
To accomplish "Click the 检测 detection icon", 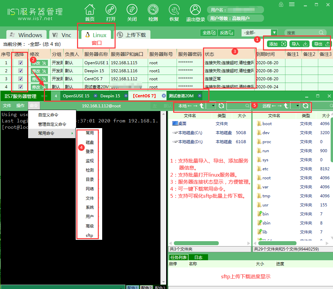I will pos(153,10).
